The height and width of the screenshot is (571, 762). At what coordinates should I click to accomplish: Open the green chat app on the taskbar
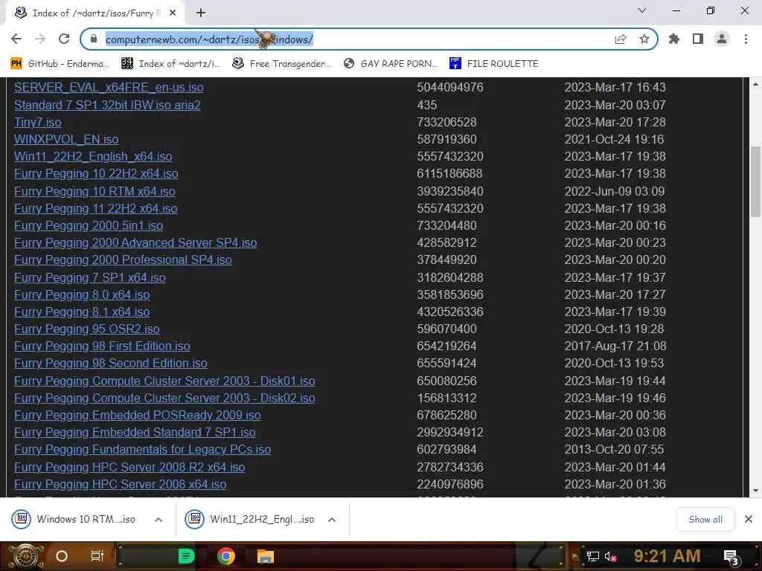click(186, 556)
